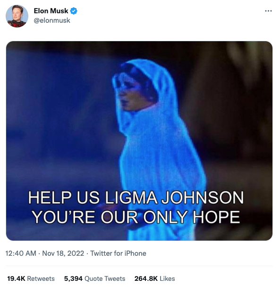Open the three-dot more options menu
Image resolution: width=280 pixels, height=287 pixels.
(268, 11)
